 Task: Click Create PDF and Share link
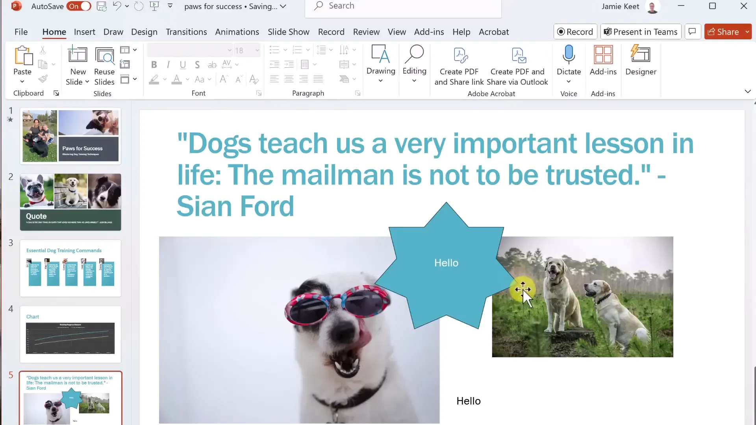(459, 65)
